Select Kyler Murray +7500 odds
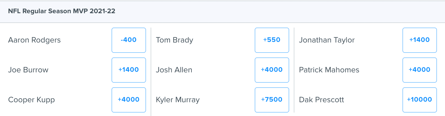Viewport: 445px width, 116px height. 272,100
